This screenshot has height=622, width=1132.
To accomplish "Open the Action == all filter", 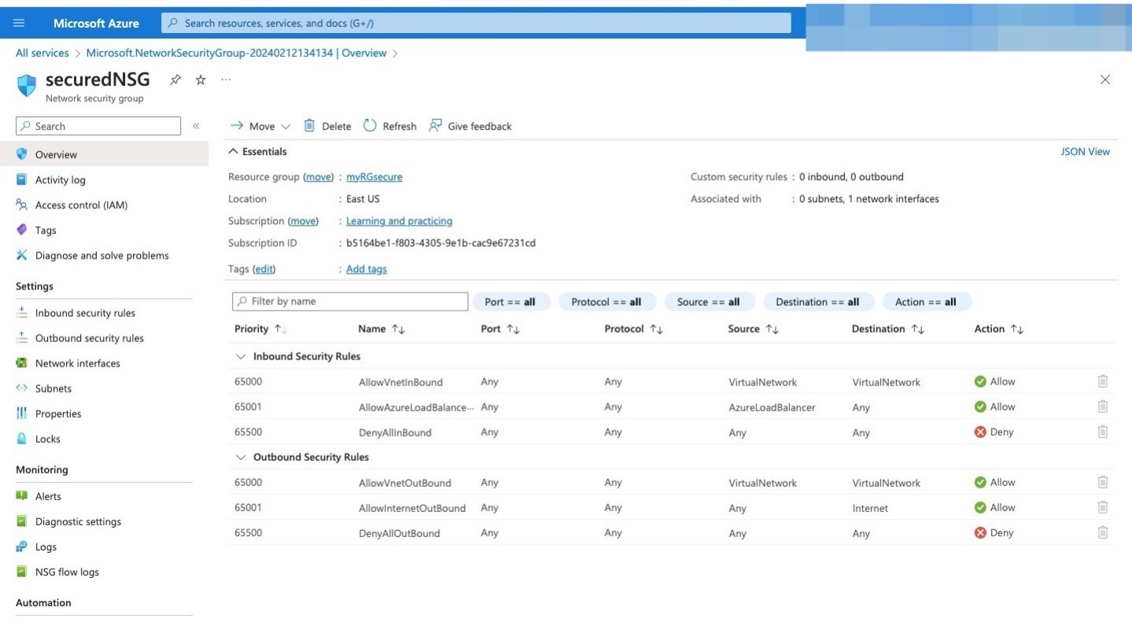I will pos(926,302).
